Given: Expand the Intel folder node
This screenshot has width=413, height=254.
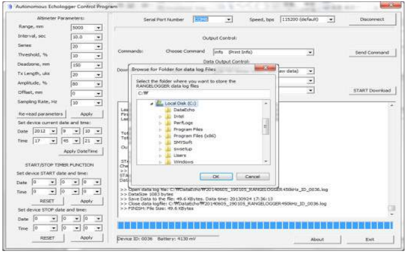Looking at the screenshot, I should click(x=160, y=117).
